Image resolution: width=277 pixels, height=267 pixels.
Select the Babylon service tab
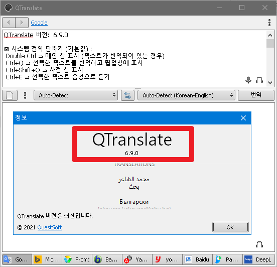pyautogui.click(x=107, y=259)
